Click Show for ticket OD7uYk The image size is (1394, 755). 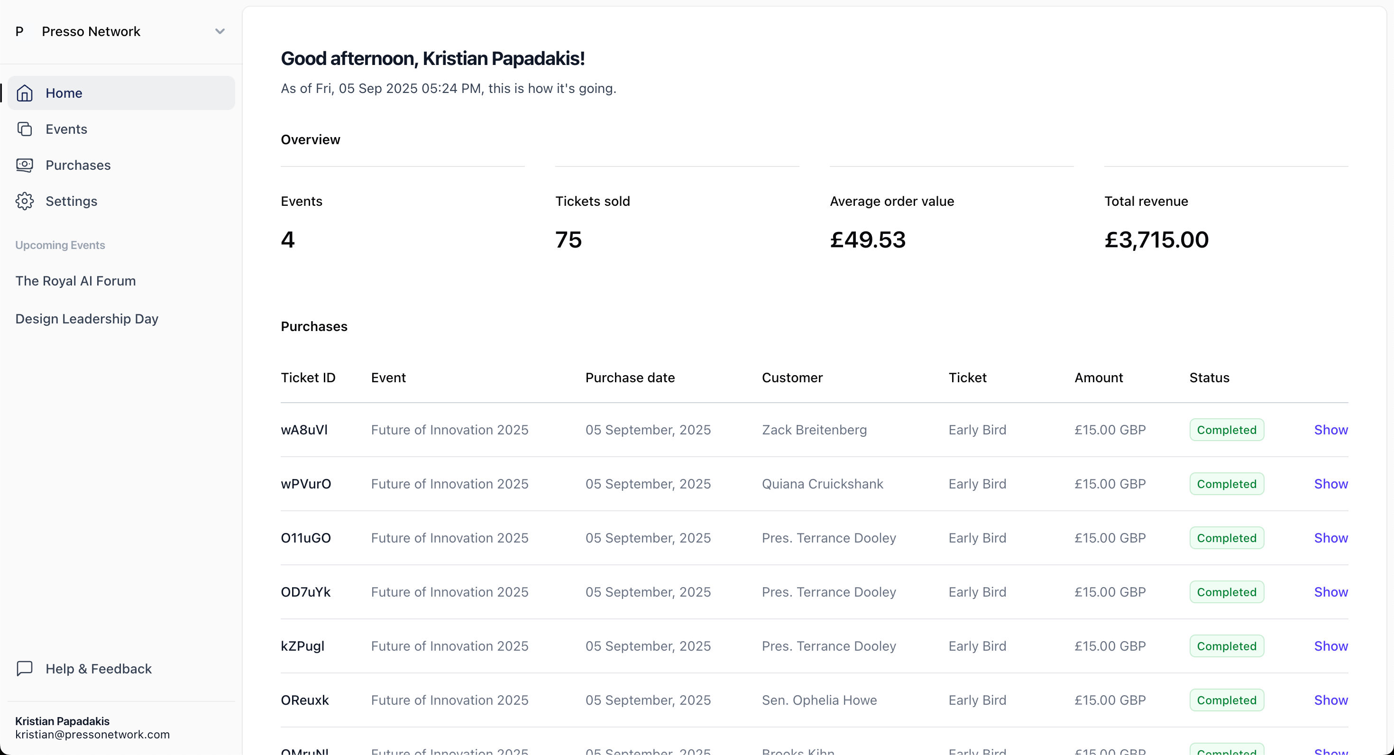coord(1330,592)
